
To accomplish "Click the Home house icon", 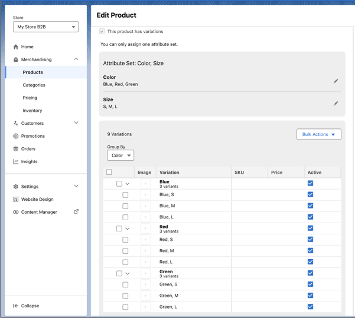I will point(15,47).
